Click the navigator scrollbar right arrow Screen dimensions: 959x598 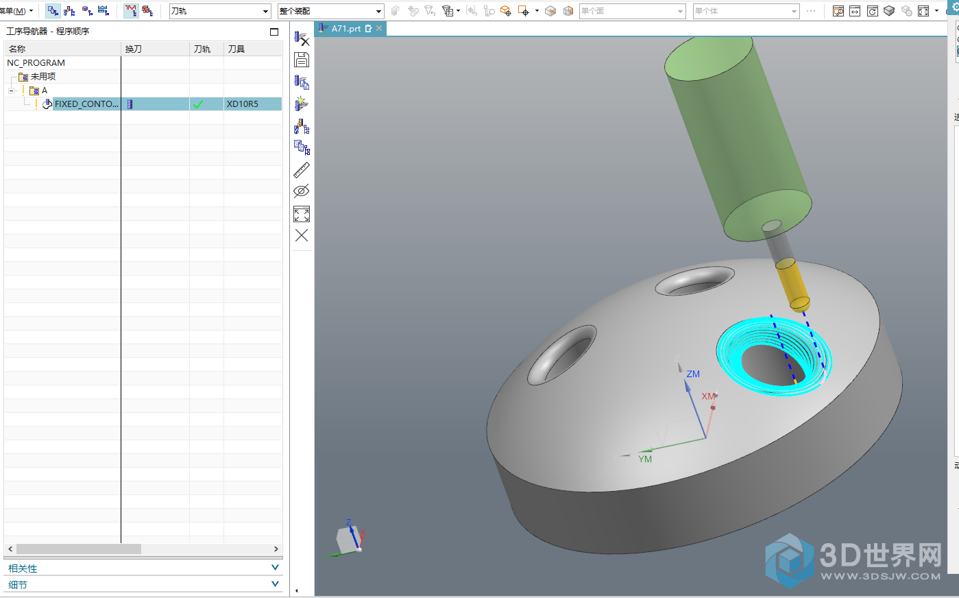tap(276, 549)
